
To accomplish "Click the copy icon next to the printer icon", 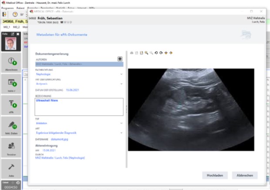I will click(137, 53).
